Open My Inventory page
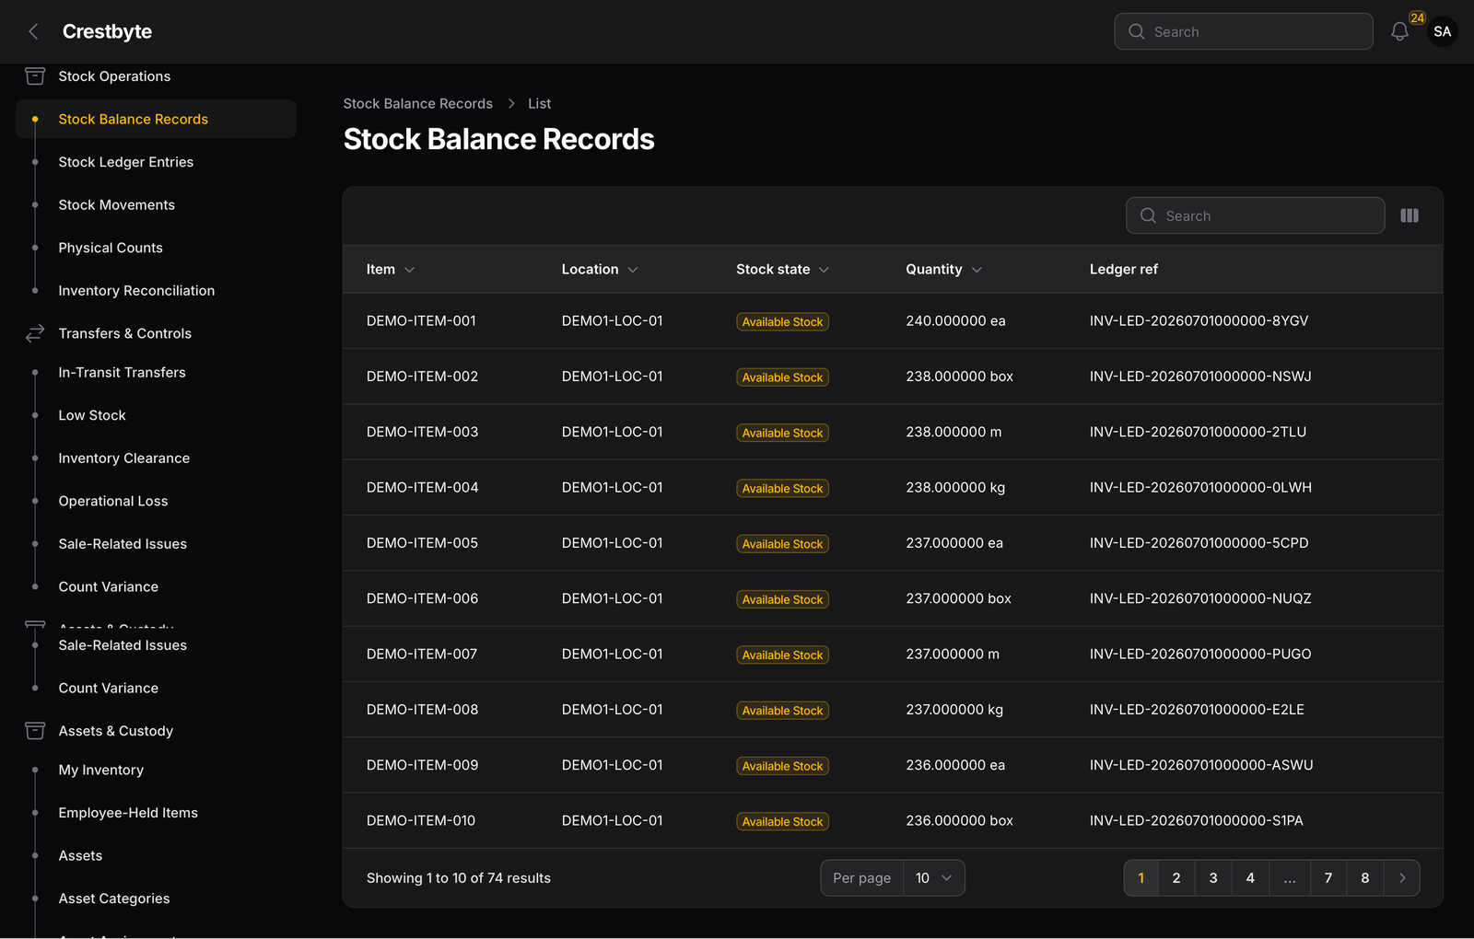Image resolution: width=1474 pixels, height=939 pixels. coord(101,771)
